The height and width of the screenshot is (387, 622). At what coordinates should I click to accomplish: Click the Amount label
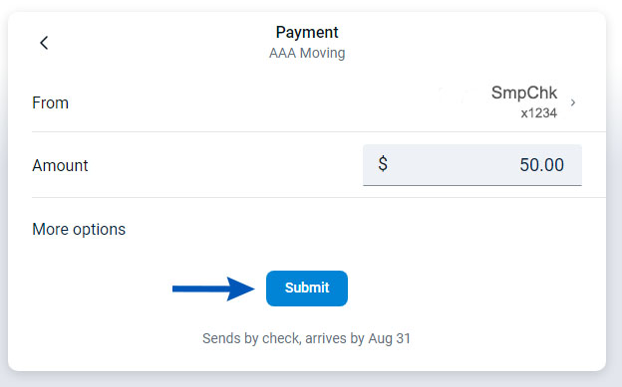60,165
